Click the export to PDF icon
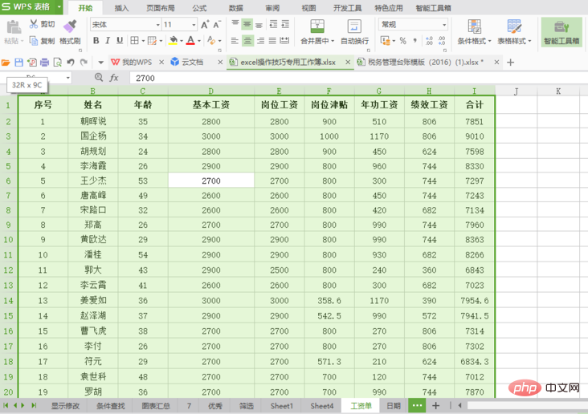The width and height of the screenshot is (588, 414). tap(32, 63)
